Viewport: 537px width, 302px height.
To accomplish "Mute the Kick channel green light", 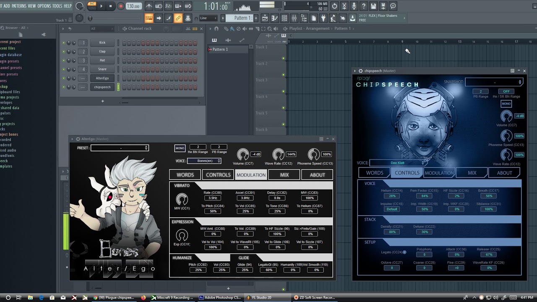I will click(64, 43).
